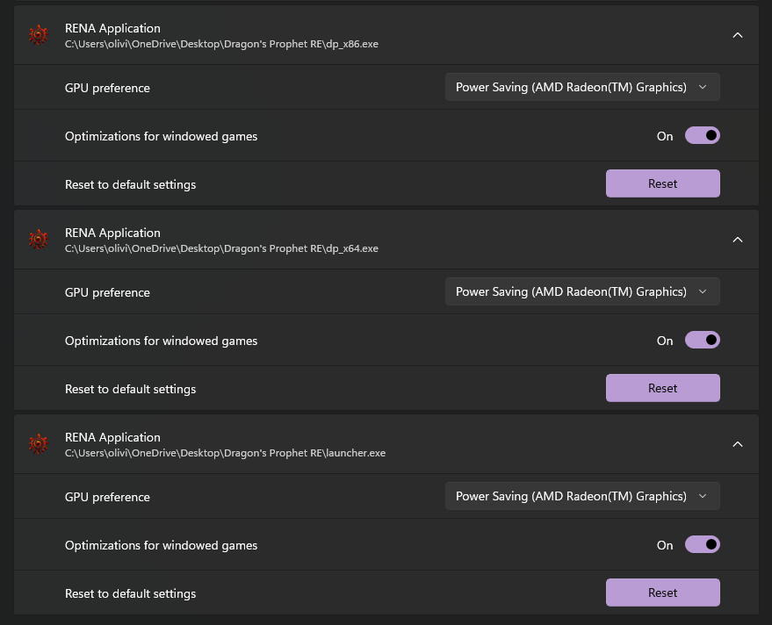Viewport: 772px width, 625px height.
Task: Click the RENA icon for dp_x64.exe
Action: click(x=38, y=240)
